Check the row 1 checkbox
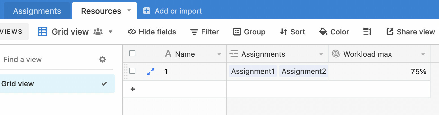439x115 pixels. pos(132,71)
